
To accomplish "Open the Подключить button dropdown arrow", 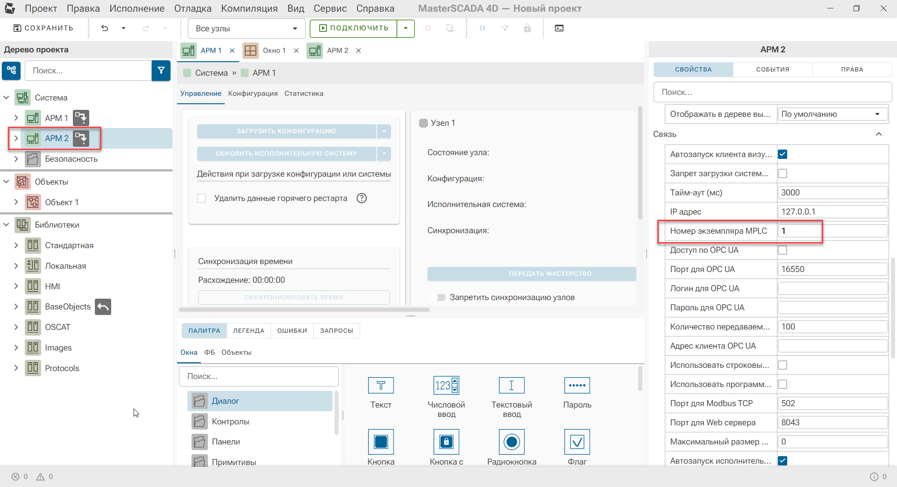I will click(406, 29).
